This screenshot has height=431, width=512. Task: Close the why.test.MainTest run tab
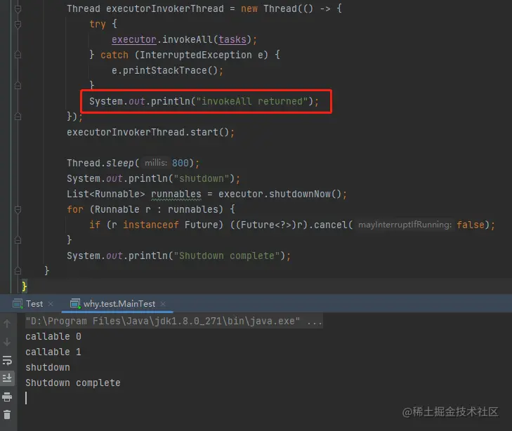click(x=163, y=304)
